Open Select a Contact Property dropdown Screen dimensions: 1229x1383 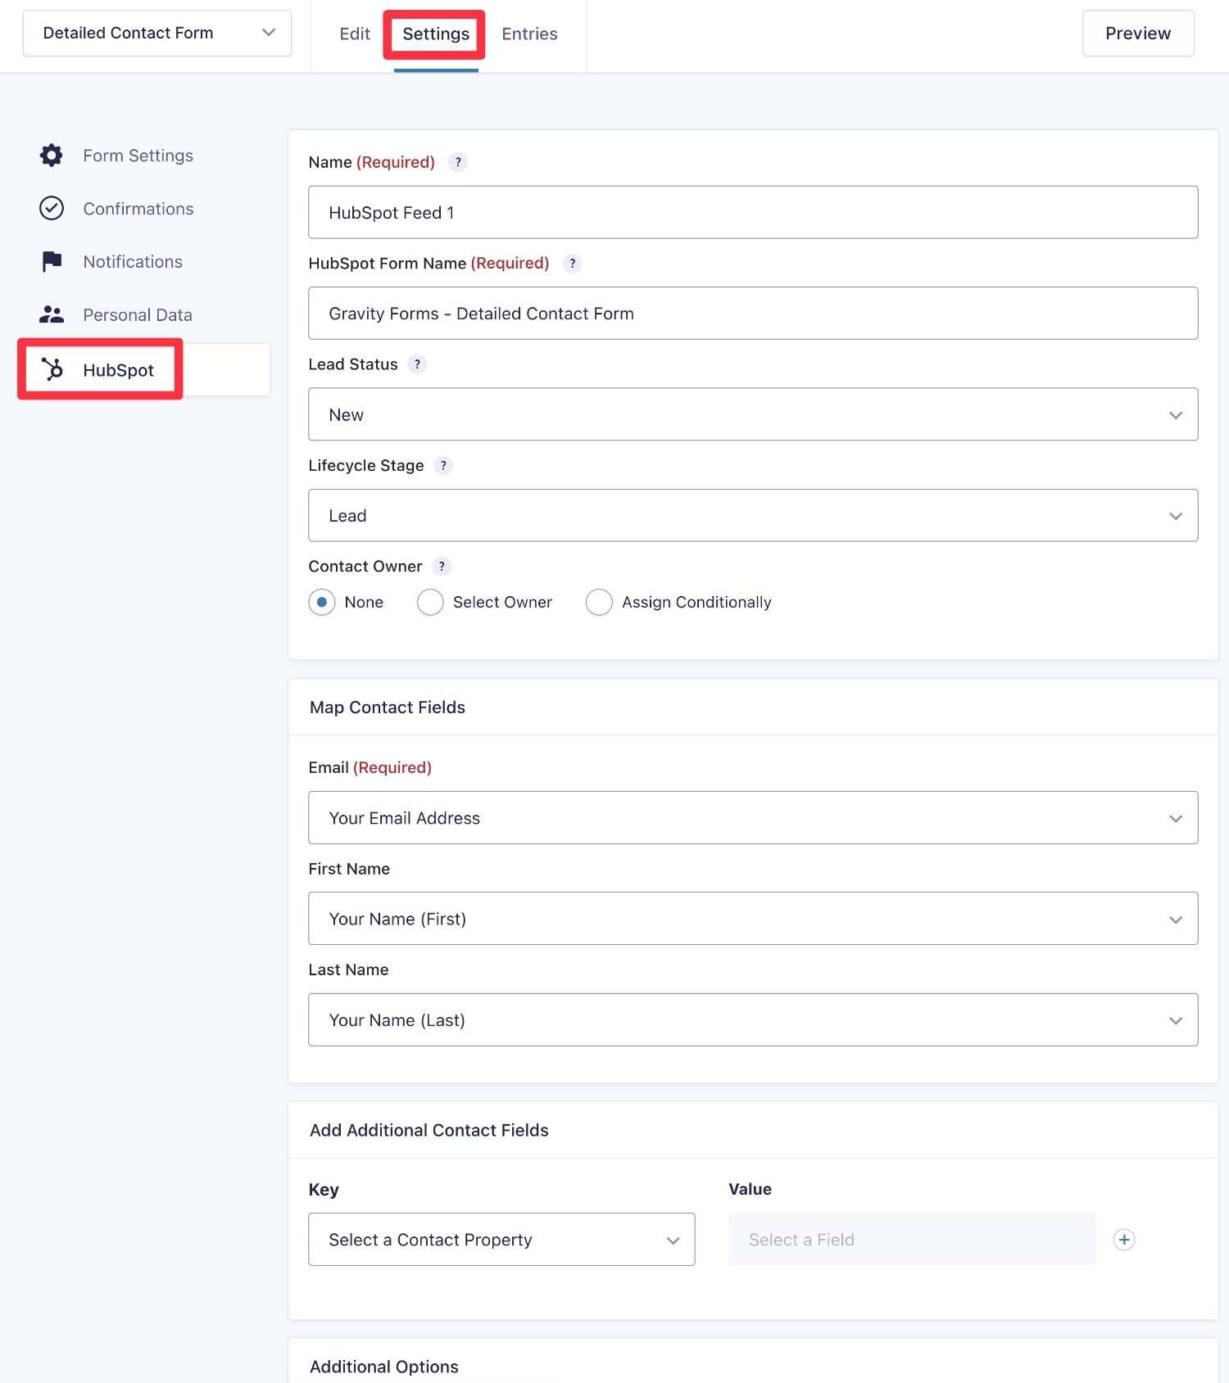tap(501, 1240)
